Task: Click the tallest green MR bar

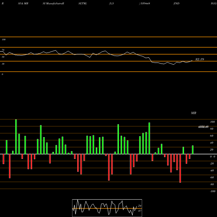Action: coord(16,137)
